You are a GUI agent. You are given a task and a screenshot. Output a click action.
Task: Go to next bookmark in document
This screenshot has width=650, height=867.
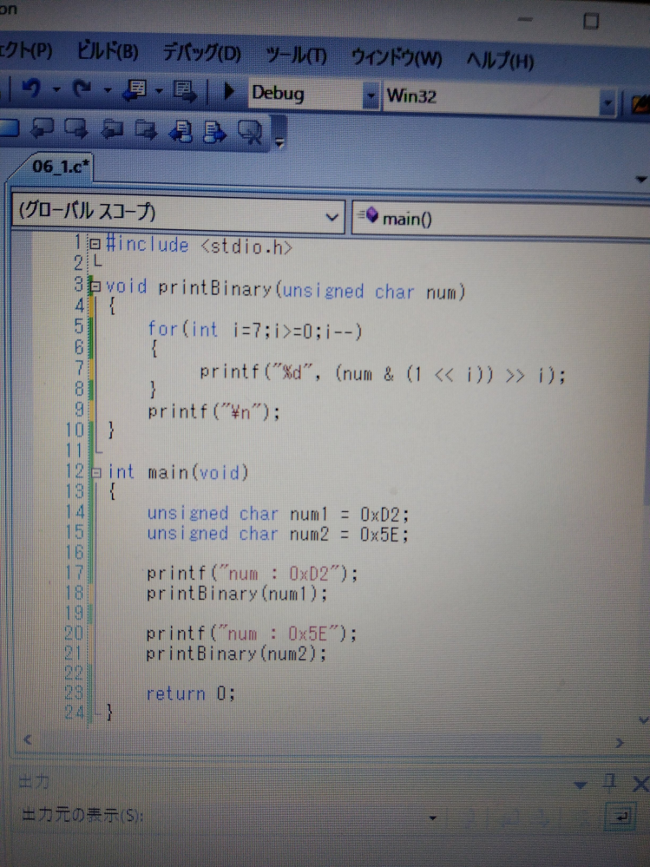[x=214, y=132]
